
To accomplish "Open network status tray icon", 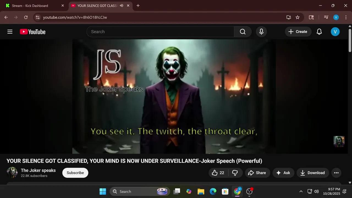I will (310, 191).
